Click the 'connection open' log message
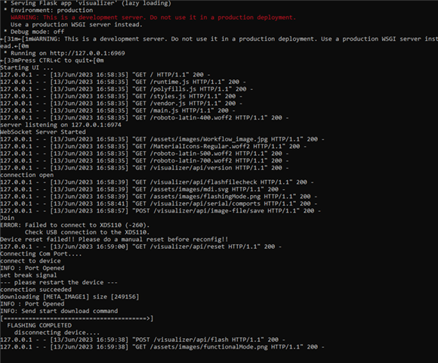 27,175
